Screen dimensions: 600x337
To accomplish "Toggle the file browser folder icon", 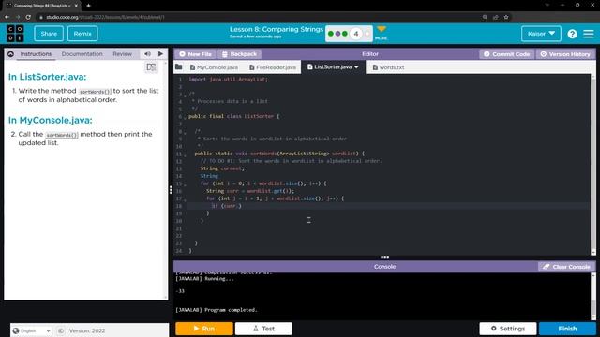I will click(179, 67).
